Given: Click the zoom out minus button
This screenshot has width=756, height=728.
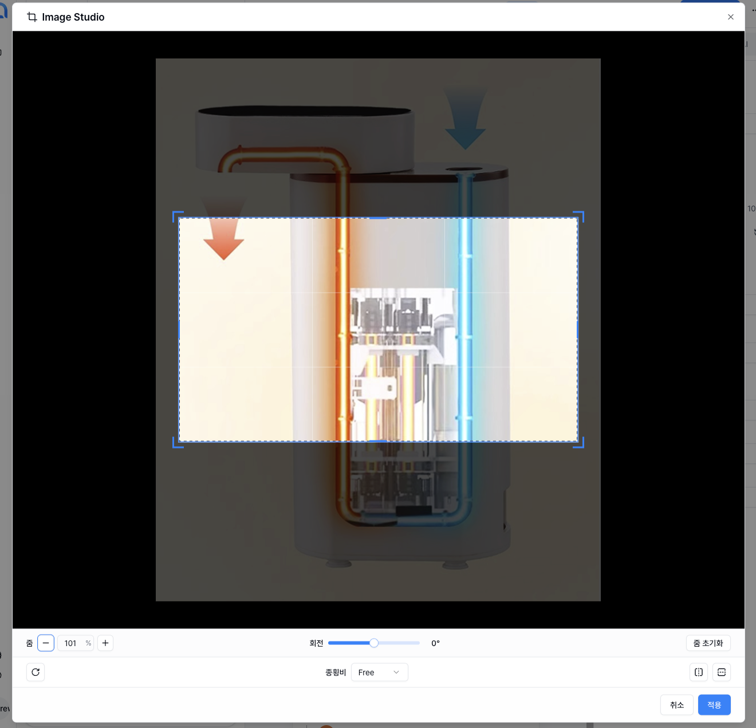Looking at the screenshot, I should (x=46, y=643).
